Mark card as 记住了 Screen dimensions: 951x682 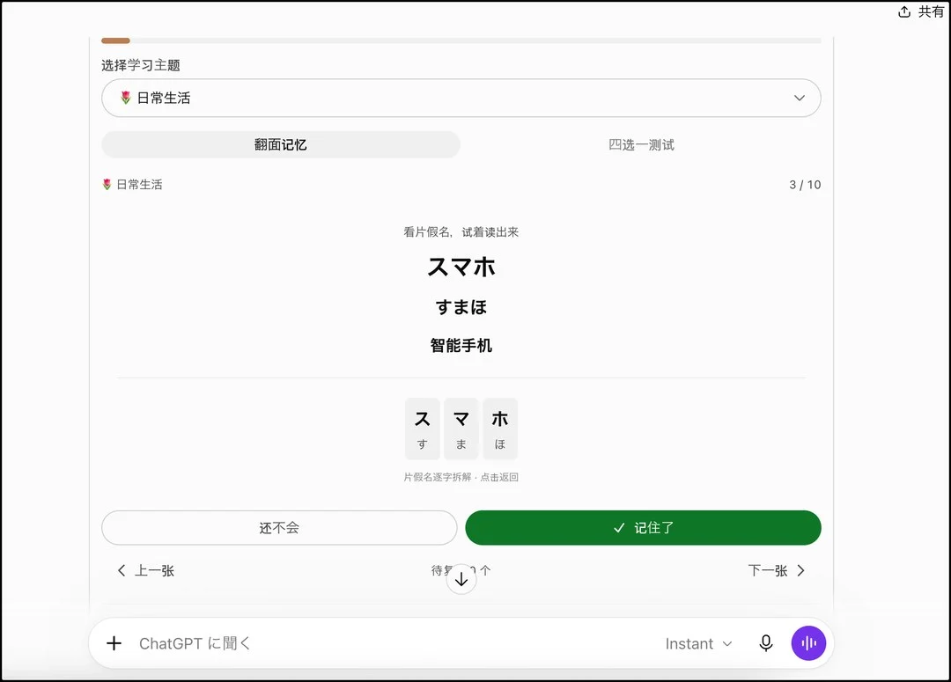643,527
